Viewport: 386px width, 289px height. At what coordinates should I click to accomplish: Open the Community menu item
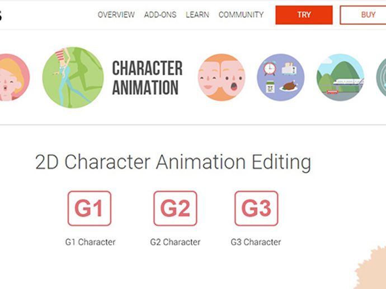(241, 15)
